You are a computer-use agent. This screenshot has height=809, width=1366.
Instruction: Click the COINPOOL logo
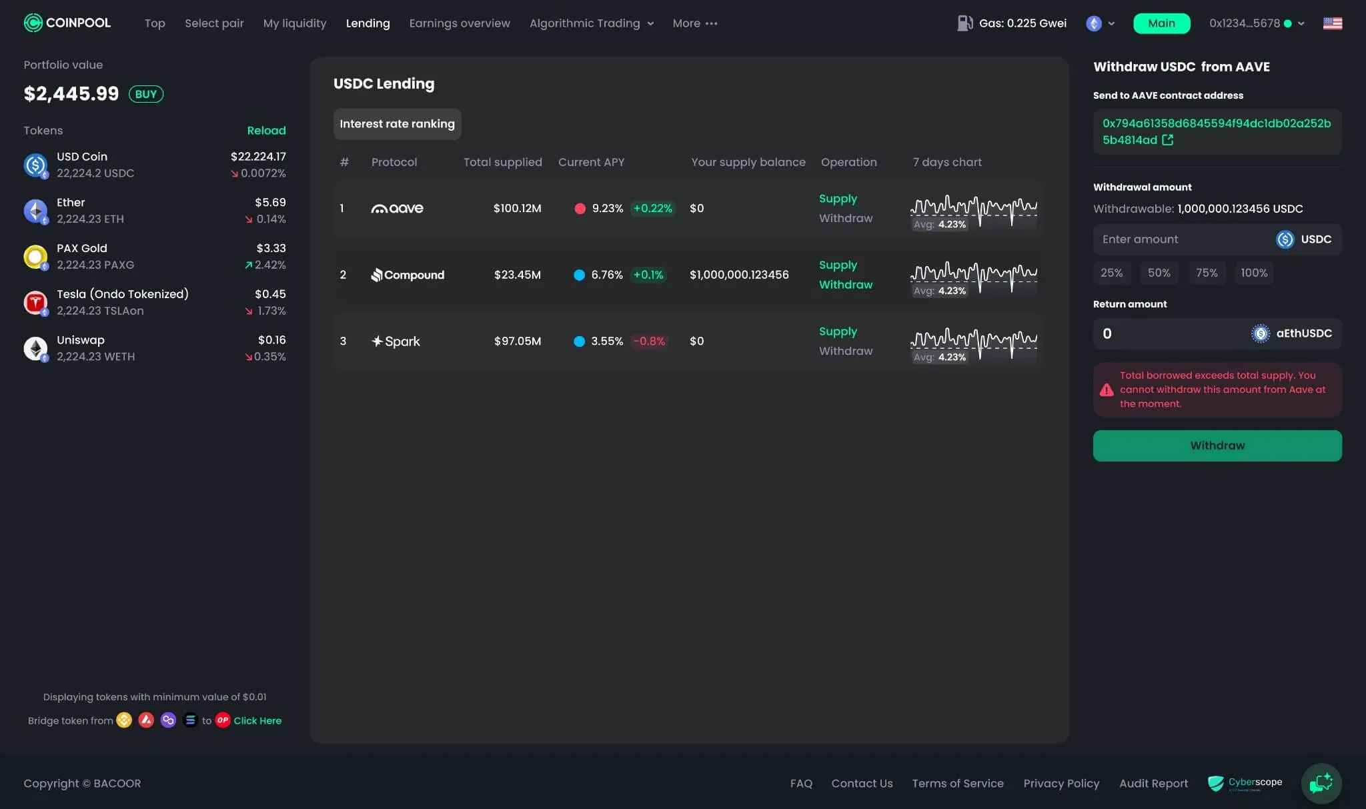[x=67, y=23]
